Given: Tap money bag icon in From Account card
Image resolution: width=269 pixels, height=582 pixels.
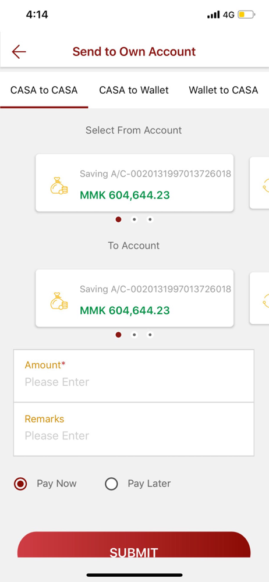Looking at the screenshot, I should click(59, 186).
